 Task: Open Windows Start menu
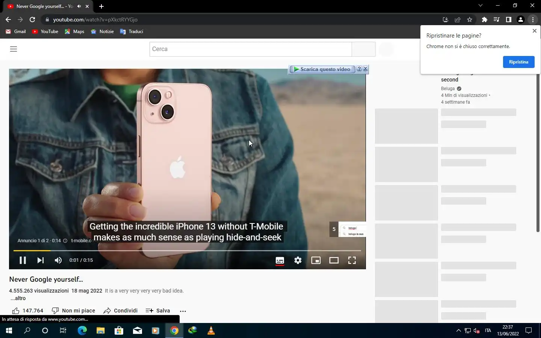tap(9, 330)
